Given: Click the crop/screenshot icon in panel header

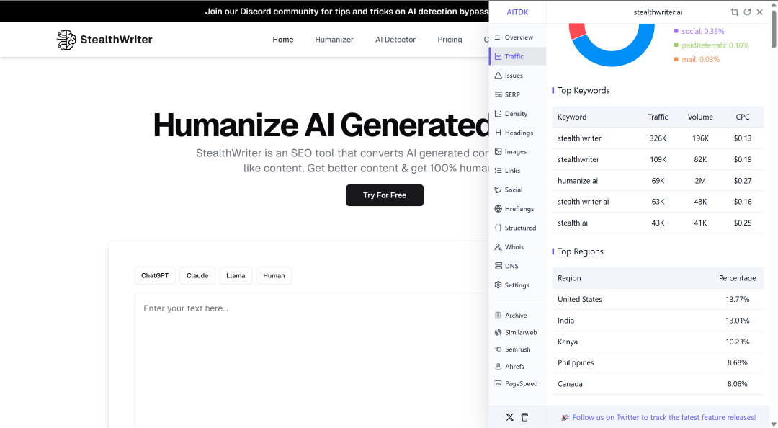Looking at the screenshot, I should (x=734, y=12).
